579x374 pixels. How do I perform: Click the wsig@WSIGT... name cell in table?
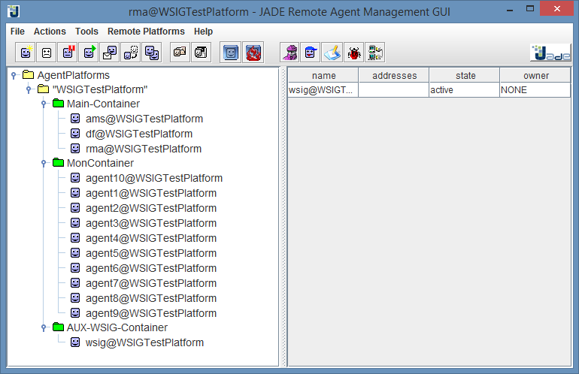click(323, 90)
